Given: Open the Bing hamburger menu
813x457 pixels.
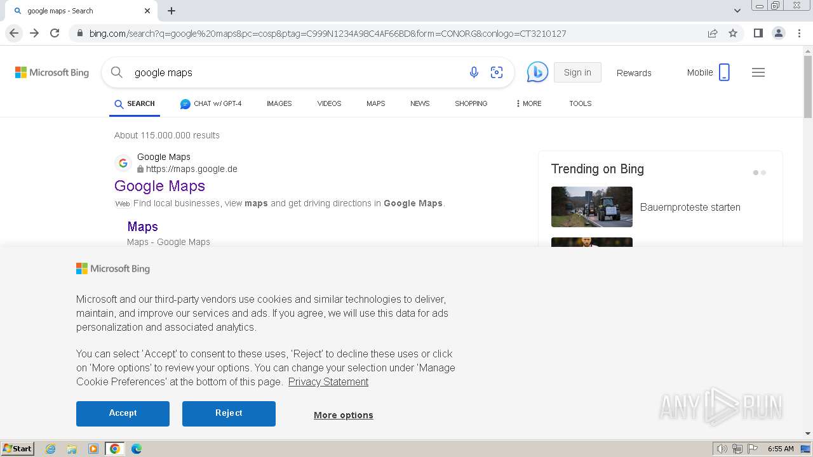Looking at the screenshot, I should [x=758, y=72].
